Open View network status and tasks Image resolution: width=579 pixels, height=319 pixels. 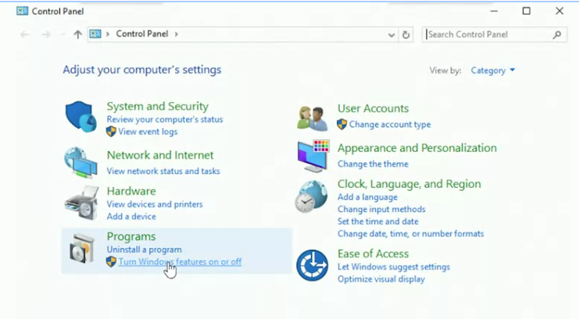pos(163,171)
